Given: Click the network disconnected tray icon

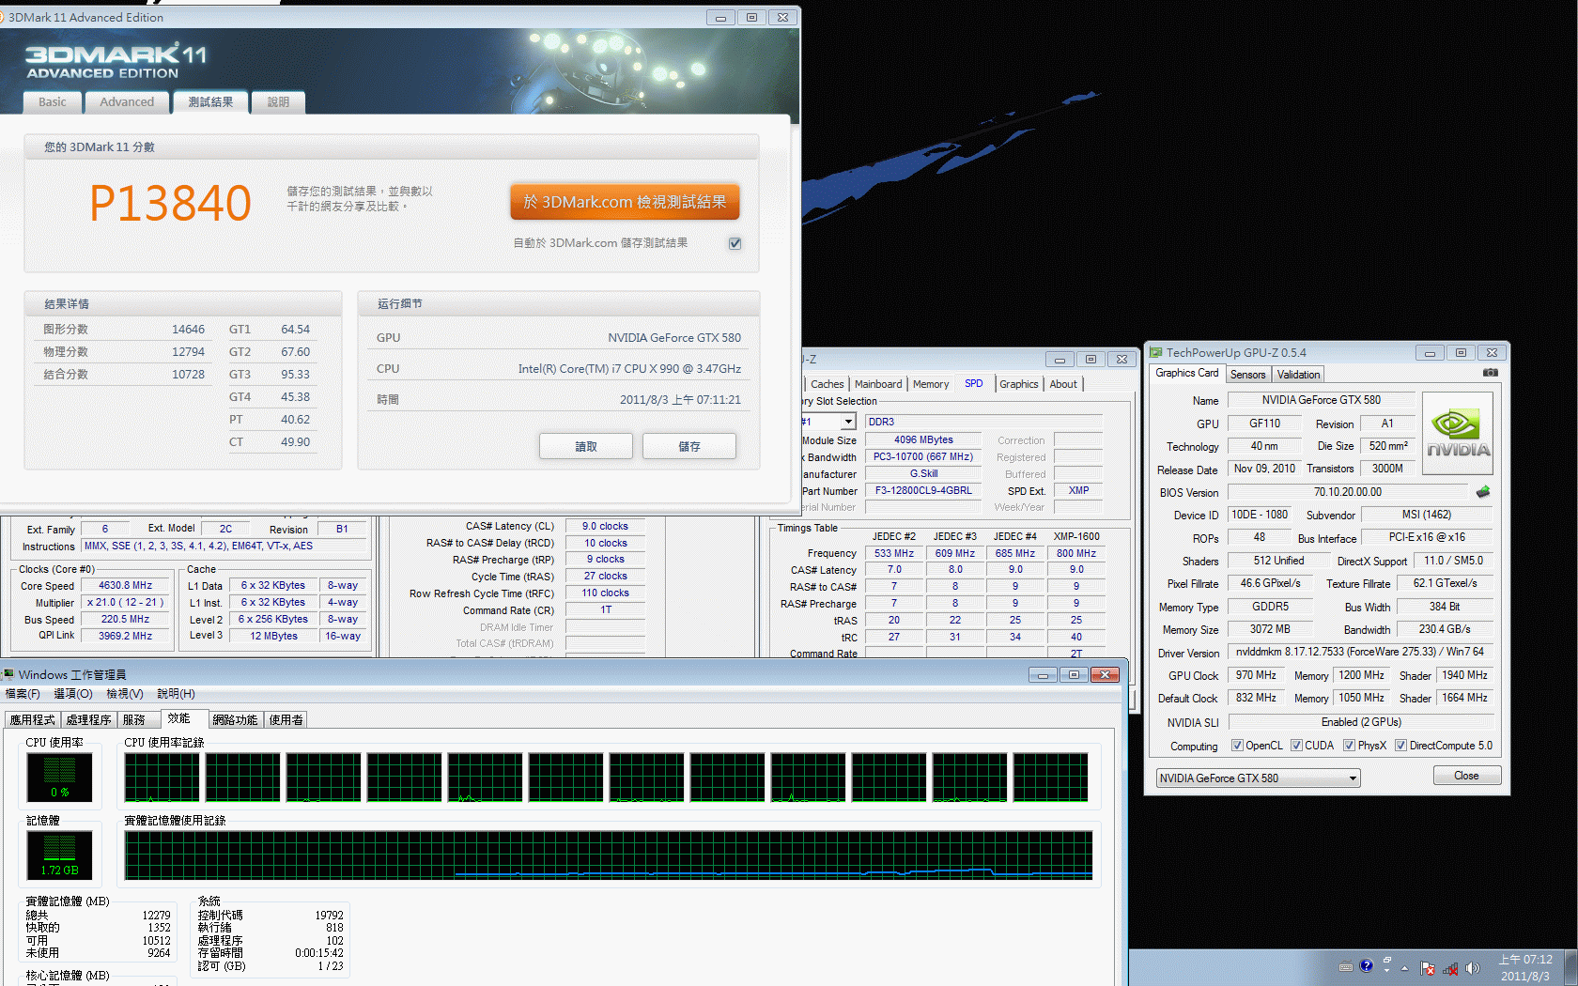Looking at the screenshot, I should tap(1450, 968).
